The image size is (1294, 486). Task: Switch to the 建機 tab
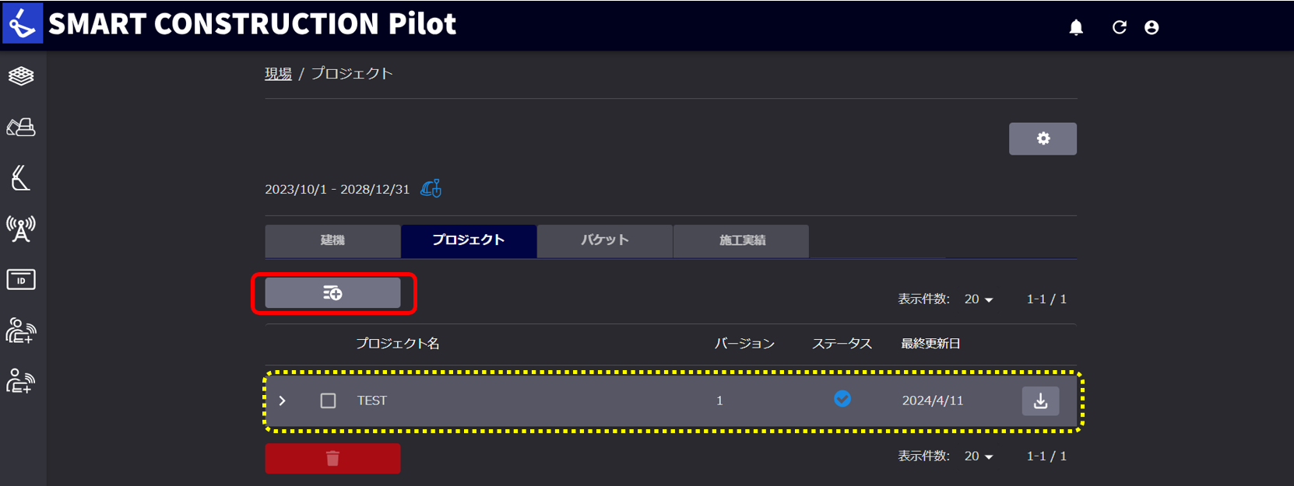coord(332,240)
